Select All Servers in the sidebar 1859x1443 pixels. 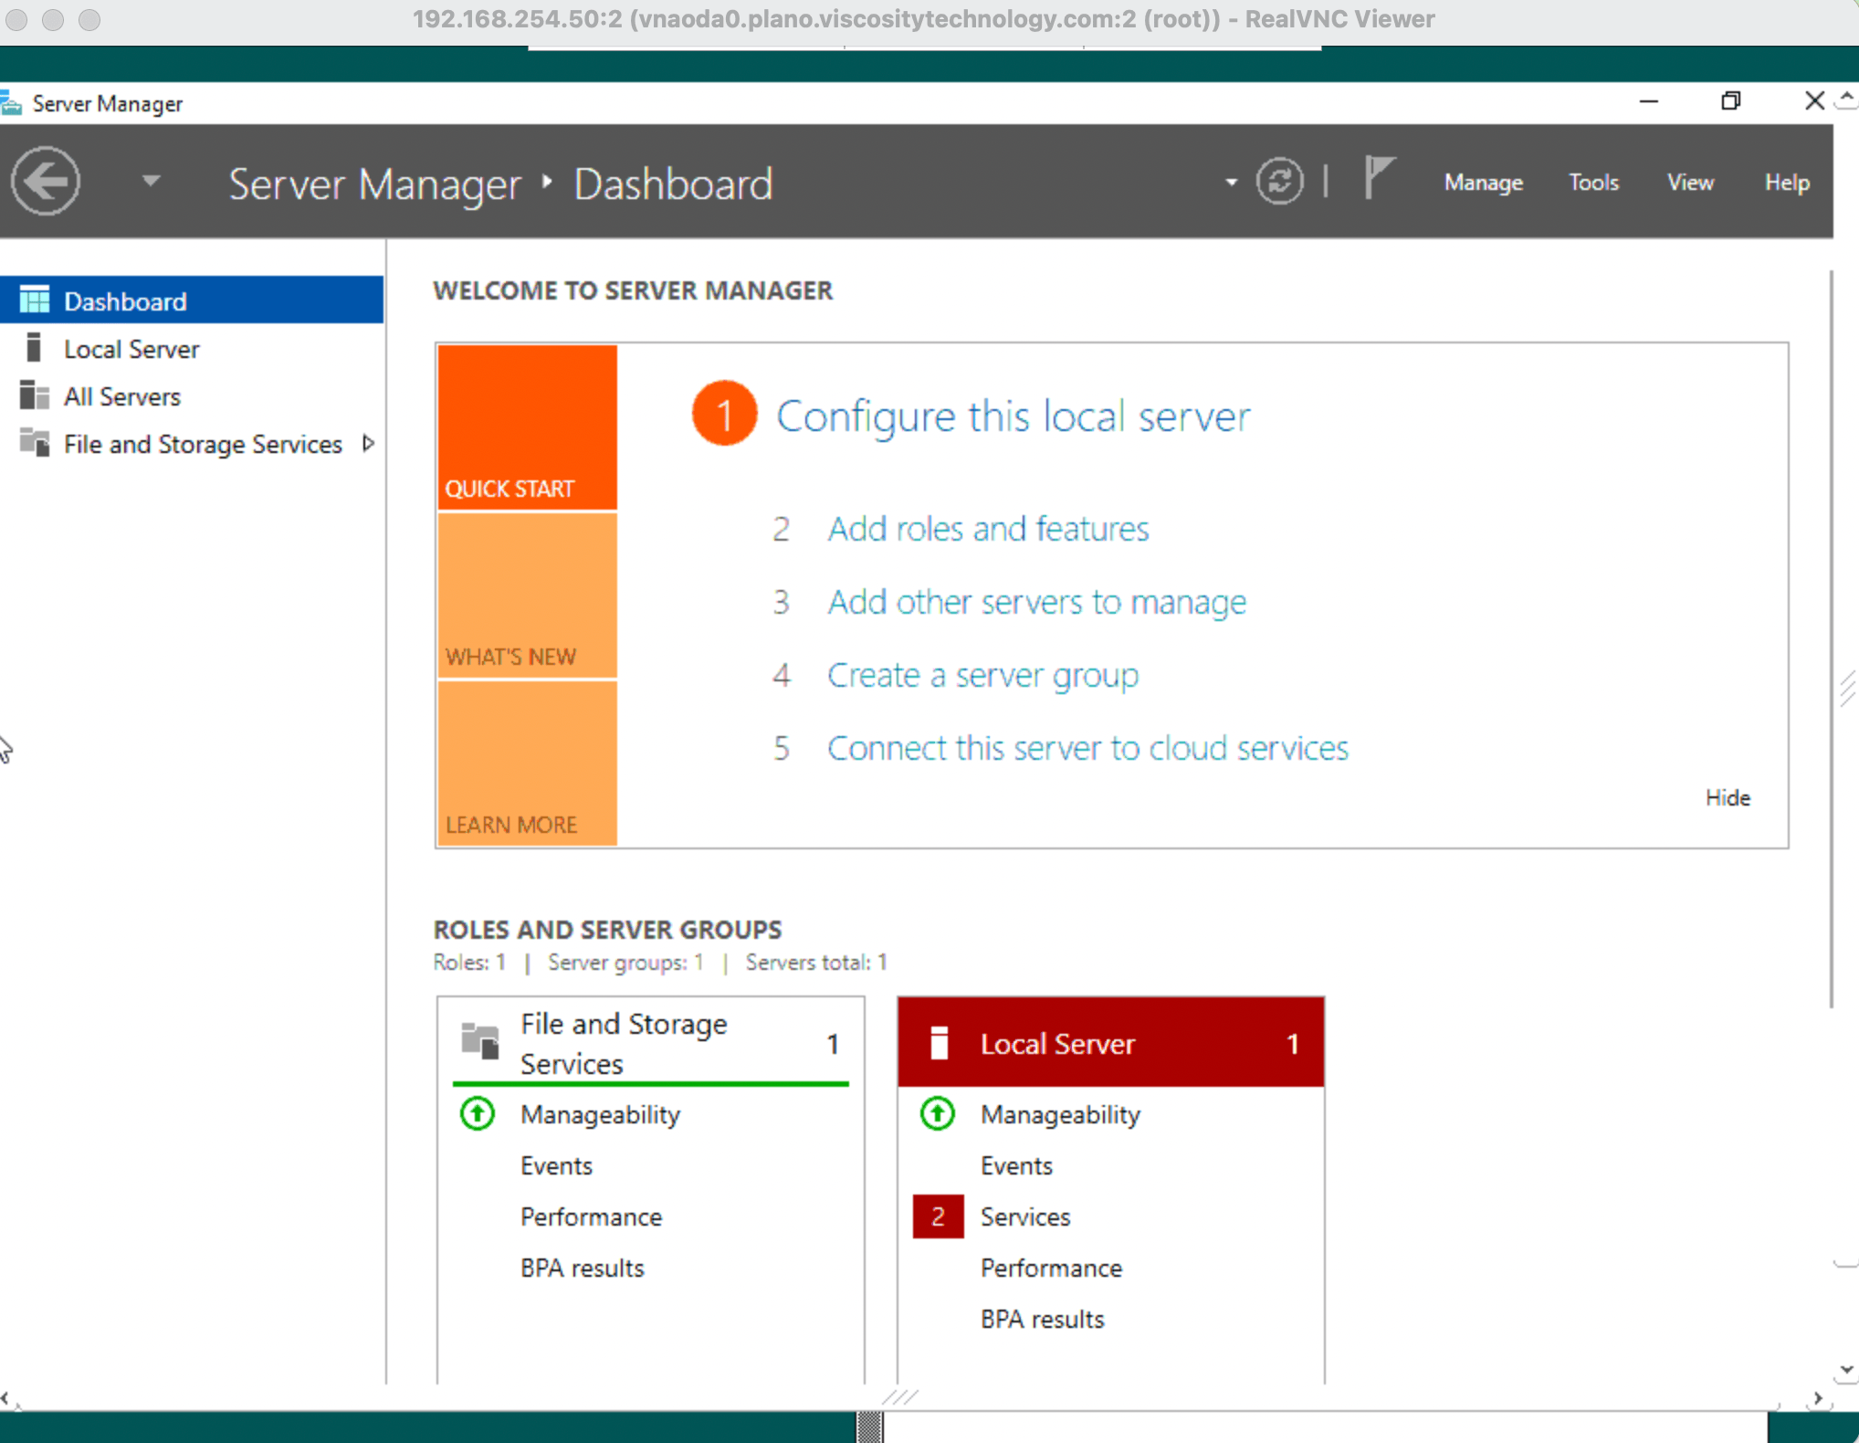(192, 396)
